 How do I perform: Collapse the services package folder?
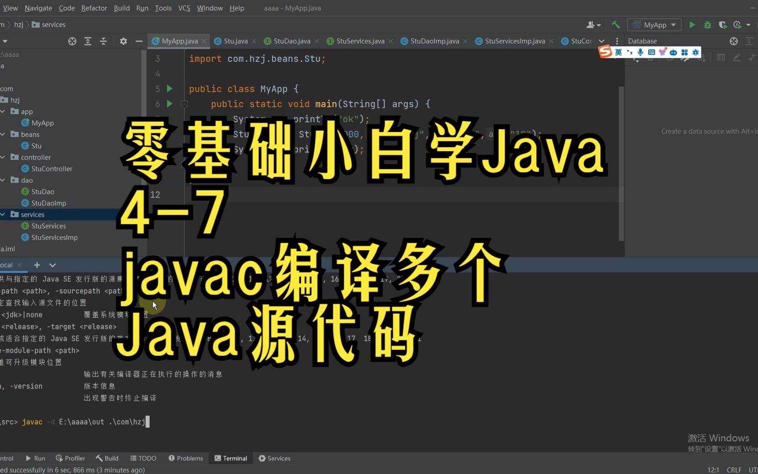(x=3, y=214)
